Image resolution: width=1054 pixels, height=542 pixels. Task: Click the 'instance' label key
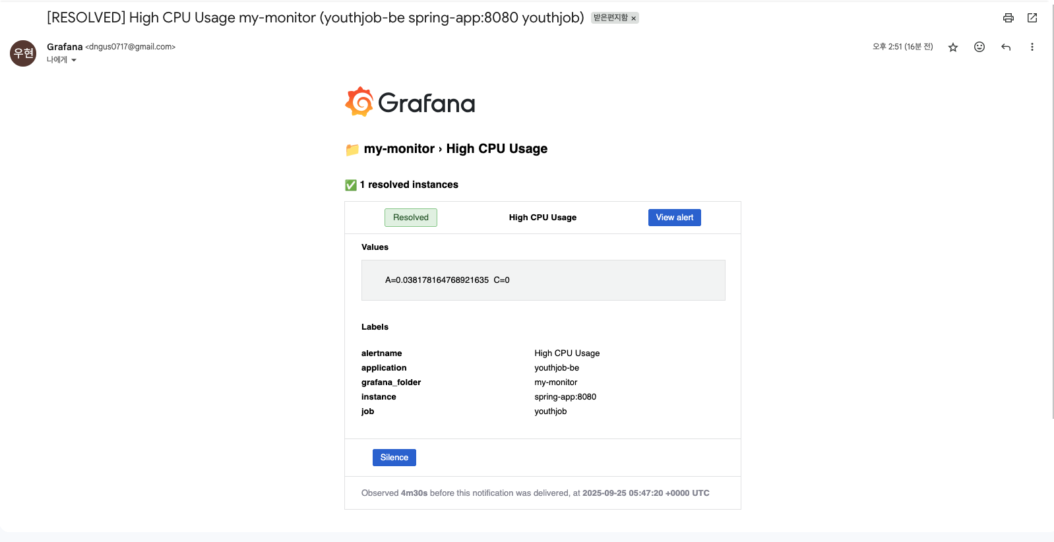pos(379,397)
